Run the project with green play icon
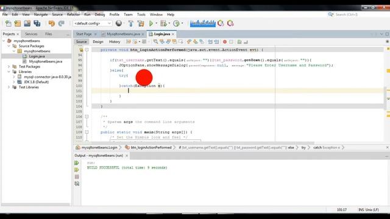Image resolution: width=390 pixels, height=219 pixels. pyautogui.click(x=151, y=24)
